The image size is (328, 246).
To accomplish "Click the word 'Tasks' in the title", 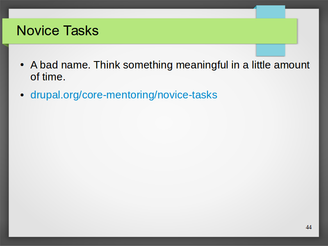I will tap(81, 30).
